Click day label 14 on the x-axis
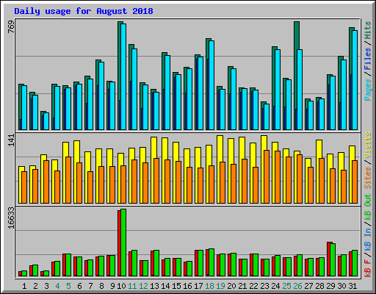This screenshot has width=376, height=294. click(x=165, y=286)
